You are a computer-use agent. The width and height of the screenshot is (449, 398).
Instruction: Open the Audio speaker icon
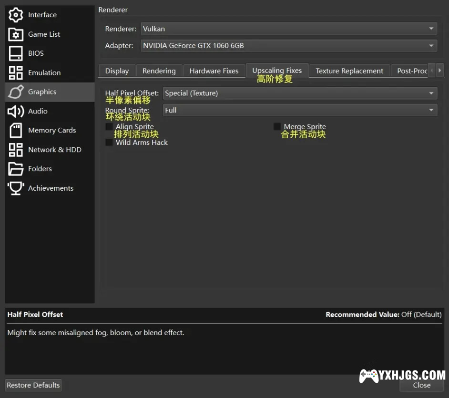point(16,111)
